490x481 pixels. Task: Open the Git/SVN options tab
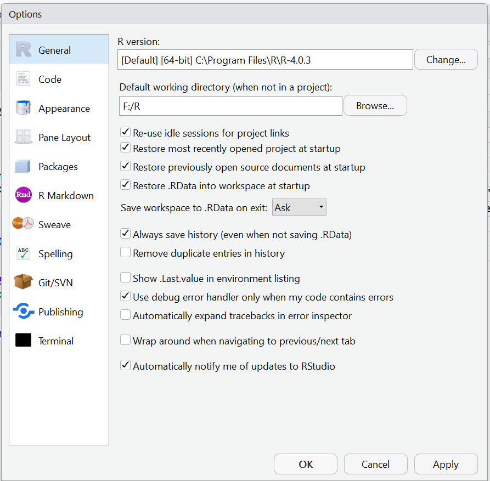tap(59, 282)
